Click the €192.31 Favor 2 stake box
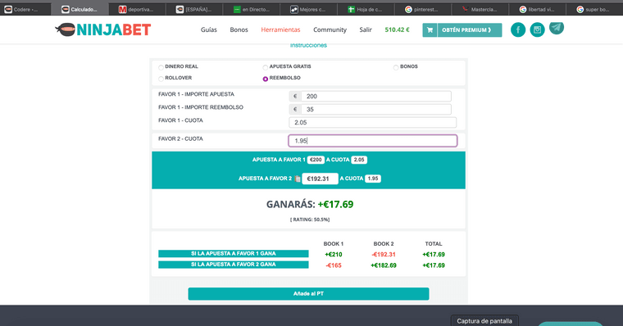Viewport: 623px width, 326px height. 320,179
